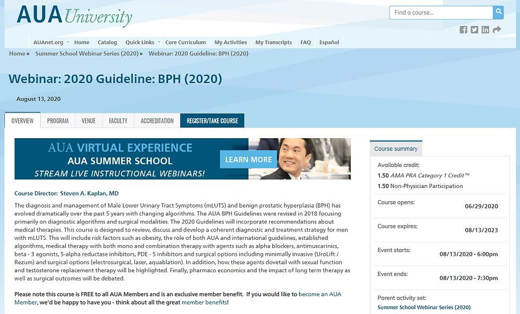Open My Activities menu item
This screenshot has width=520, height=314.
coord(230,42)
